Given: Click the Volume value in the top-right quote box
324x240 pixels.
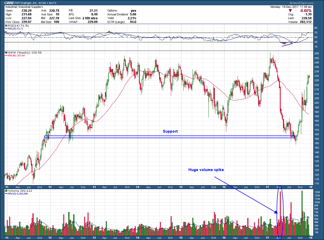Looking at the screenshot, I should 306,22.
